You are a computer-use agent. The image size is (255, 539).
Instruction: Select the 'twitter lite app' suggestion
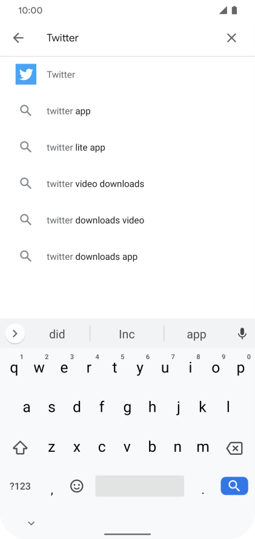pos(127,147)
